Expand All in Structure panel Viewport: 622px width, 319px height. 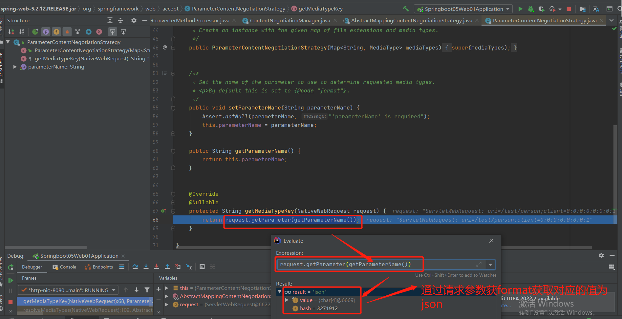110,20
